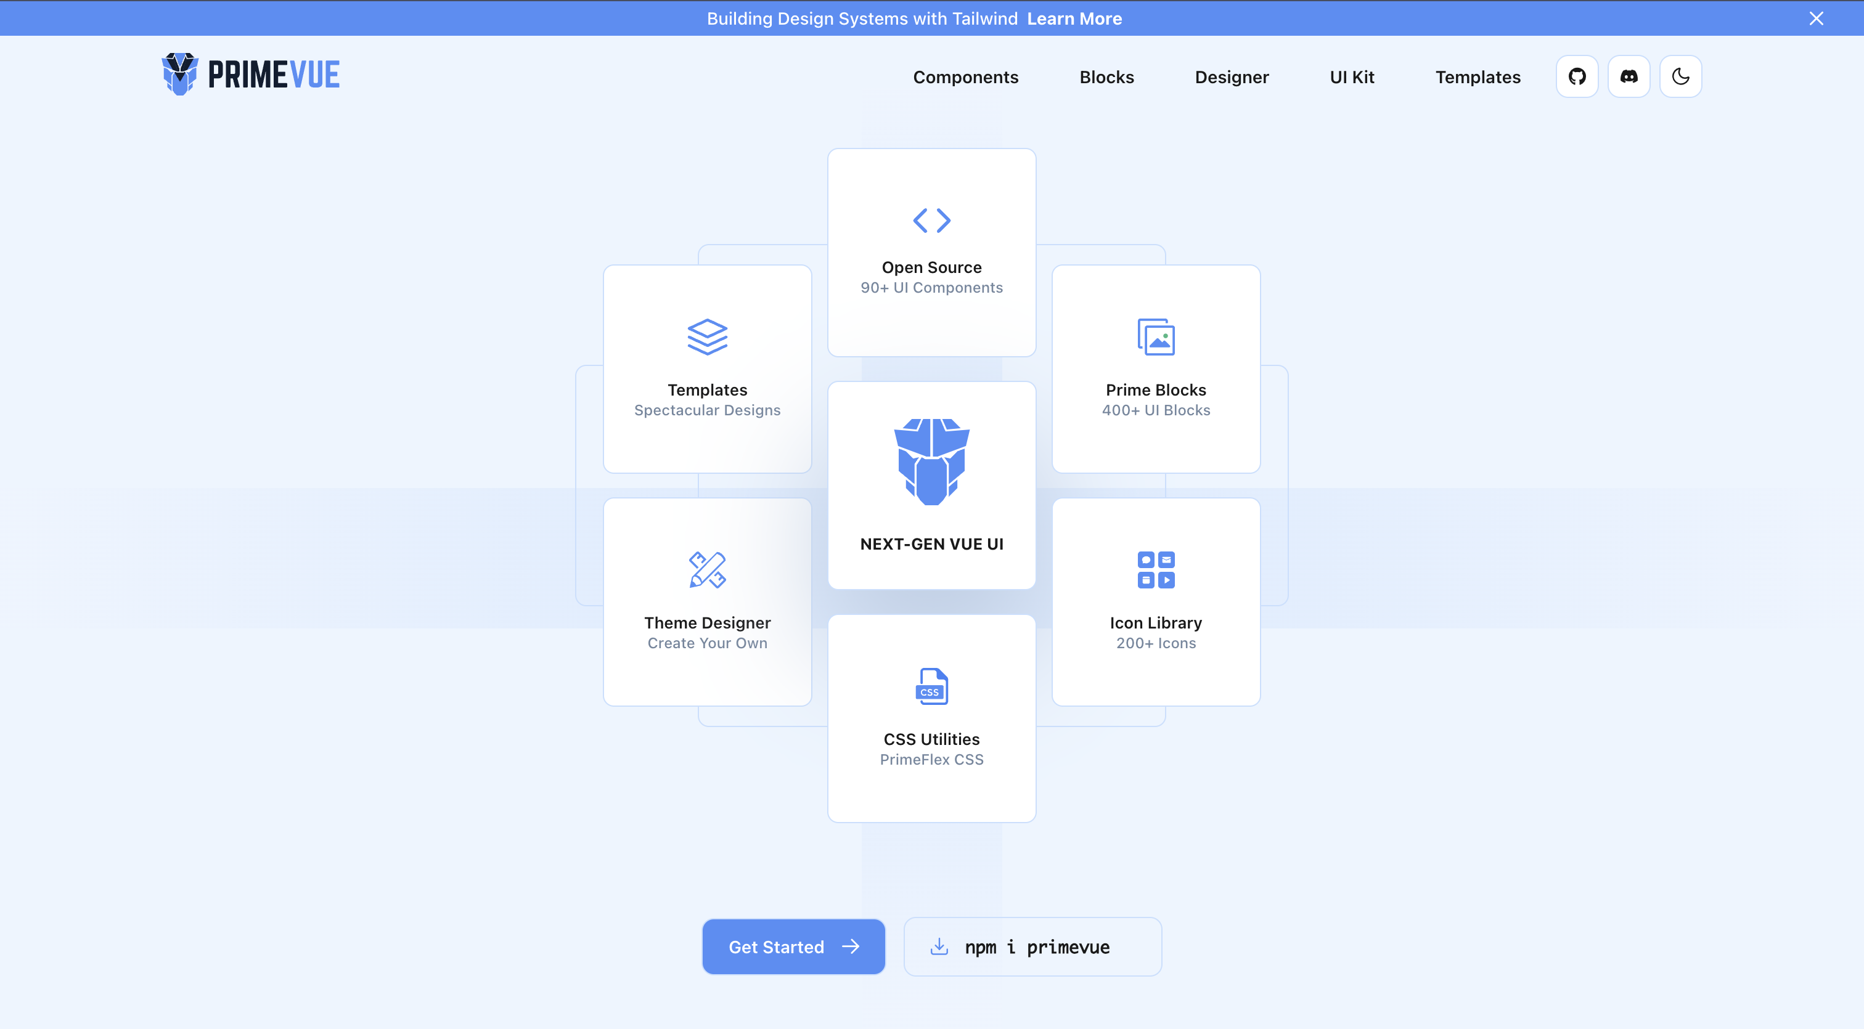Dismiss the Tailwind announcement banner
The image size is (1864, 1029).
(1815, 19)
